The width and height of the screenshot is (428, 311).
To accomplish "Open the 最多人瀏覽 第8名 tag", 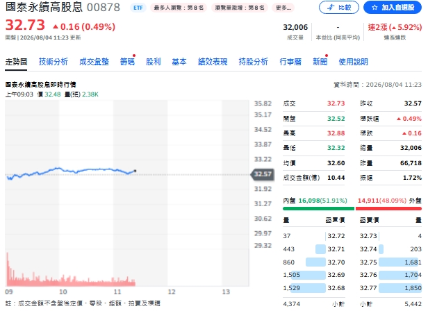I will click(x=179, y=8).
